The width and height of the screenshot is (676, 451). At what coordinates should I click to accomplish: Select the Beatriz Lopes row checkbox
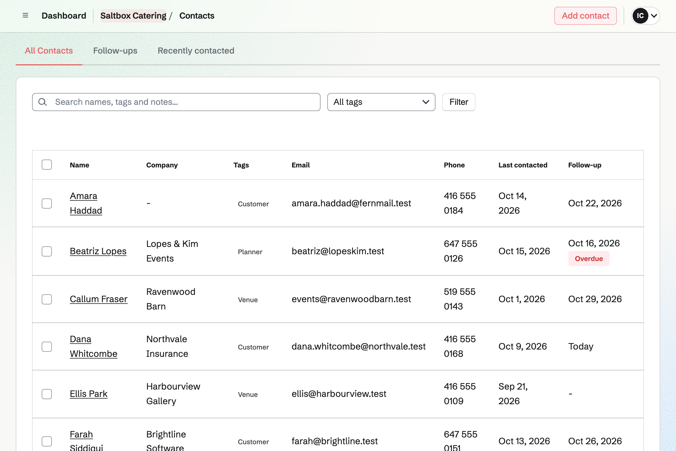(46, 251)
